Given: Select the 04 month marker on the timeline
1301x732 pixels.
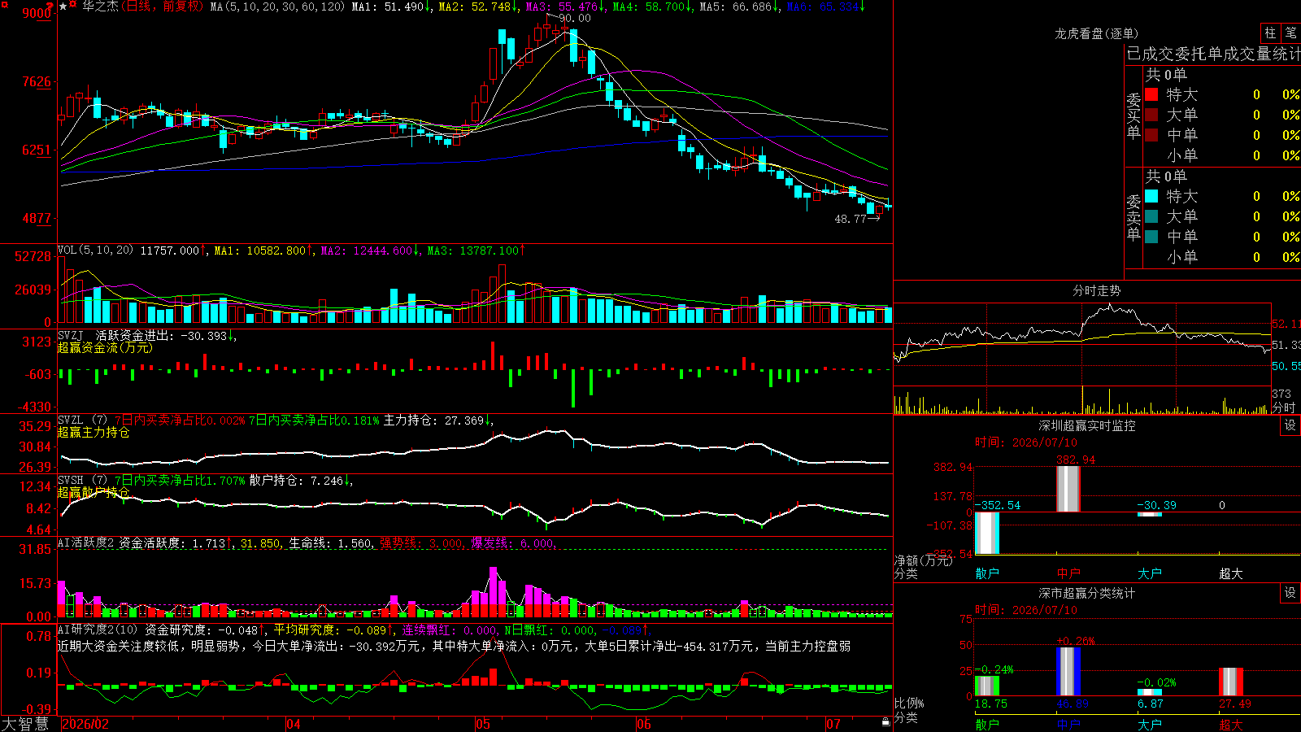Looking at the screenshot, I should [x=294, y=724].
